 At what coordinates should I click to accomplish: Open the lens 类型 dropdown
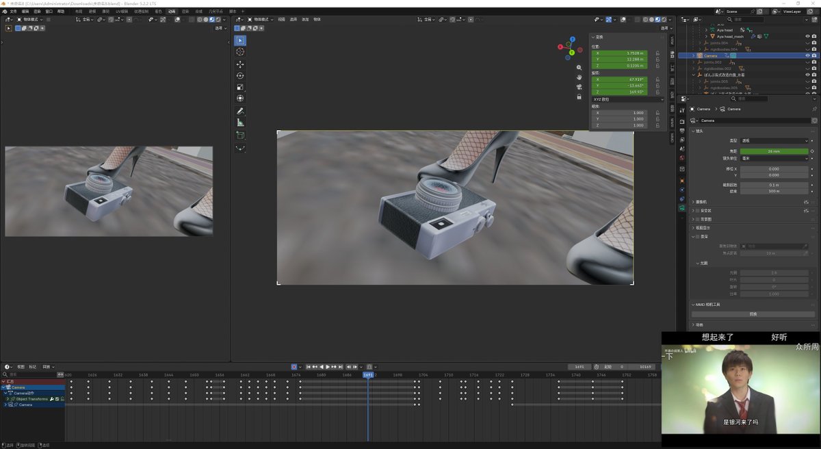tap(774, 140)
